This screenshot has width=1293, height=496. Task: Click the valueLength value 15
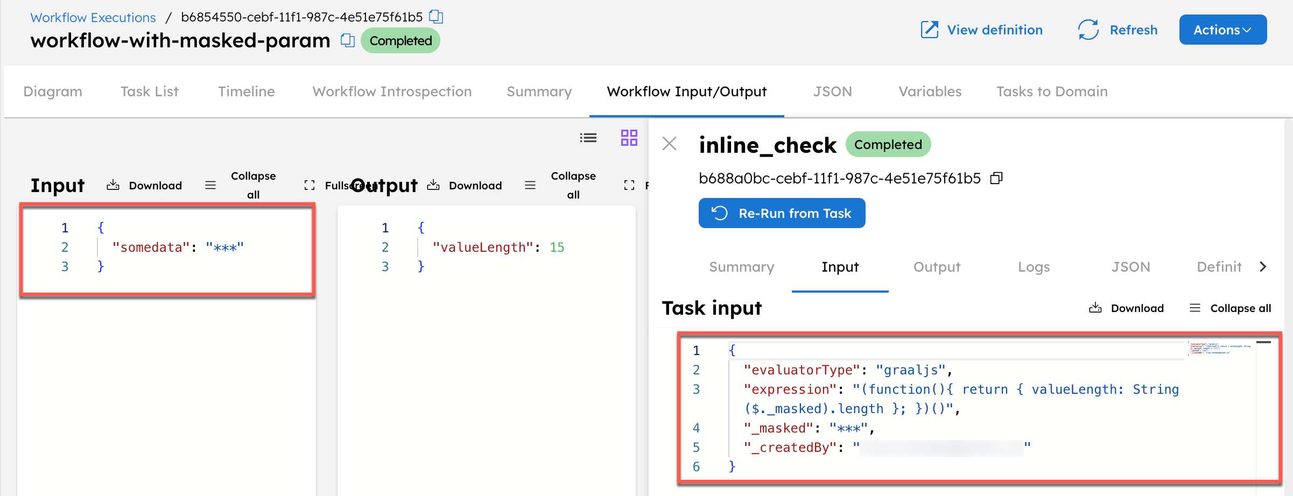(x=557, y=247)
